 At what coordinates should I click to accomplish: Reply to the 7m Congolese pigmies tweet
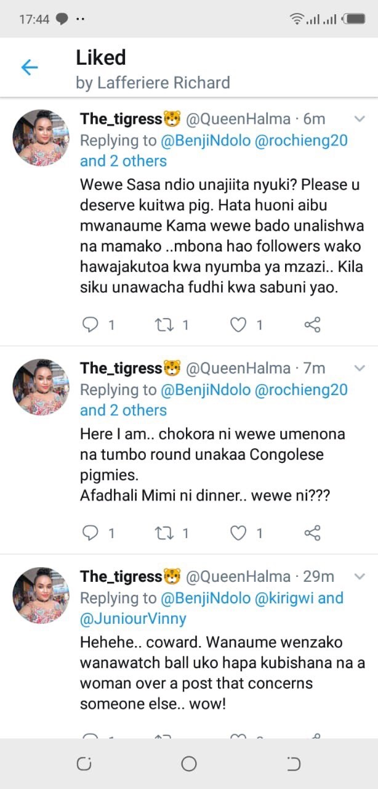click(x=90, y=533)
